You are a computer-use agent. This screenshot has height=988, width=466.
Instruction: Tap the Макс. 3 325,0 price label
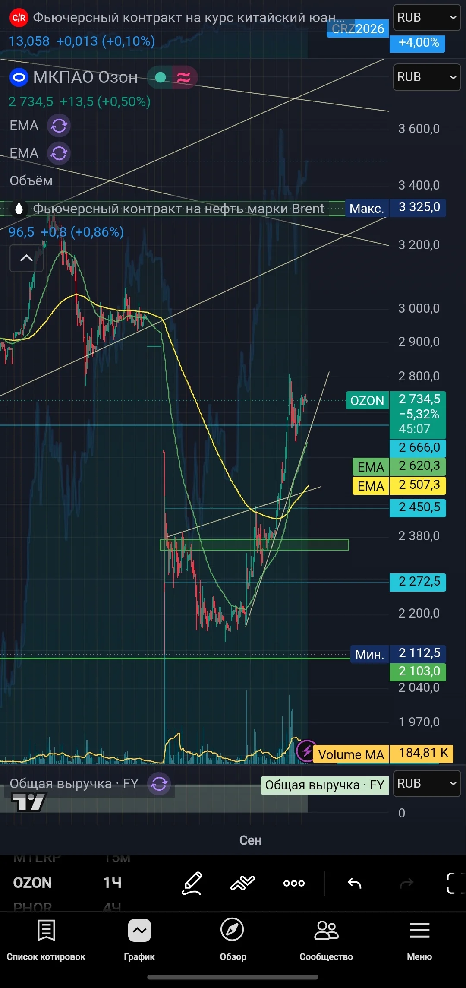[x=396, y=208]
